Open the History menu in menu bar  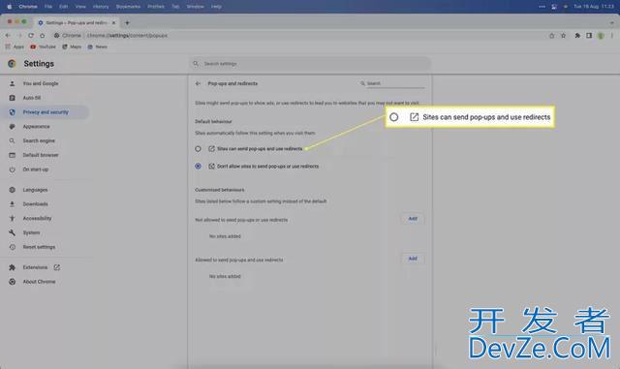tap(101, 7)
